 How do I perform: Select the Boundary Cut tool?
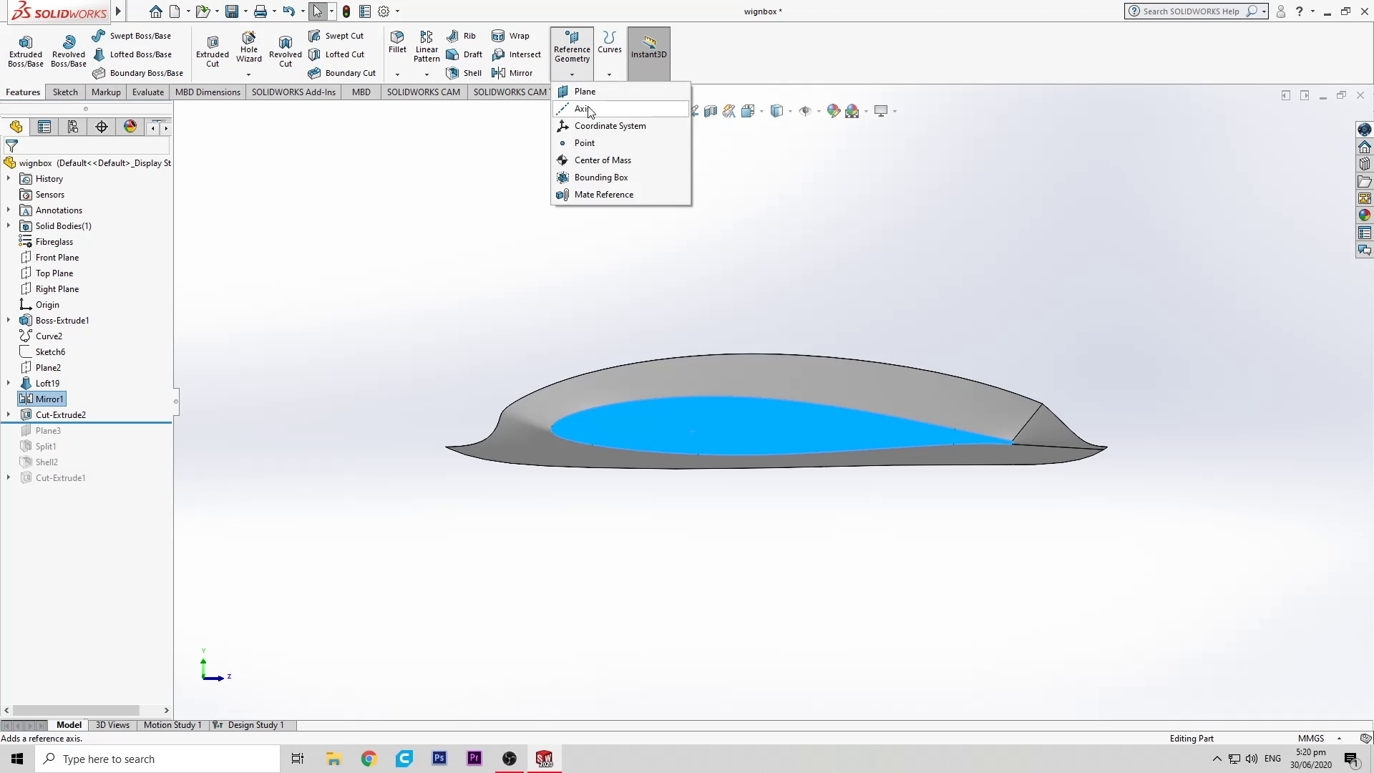click(342, 73)
